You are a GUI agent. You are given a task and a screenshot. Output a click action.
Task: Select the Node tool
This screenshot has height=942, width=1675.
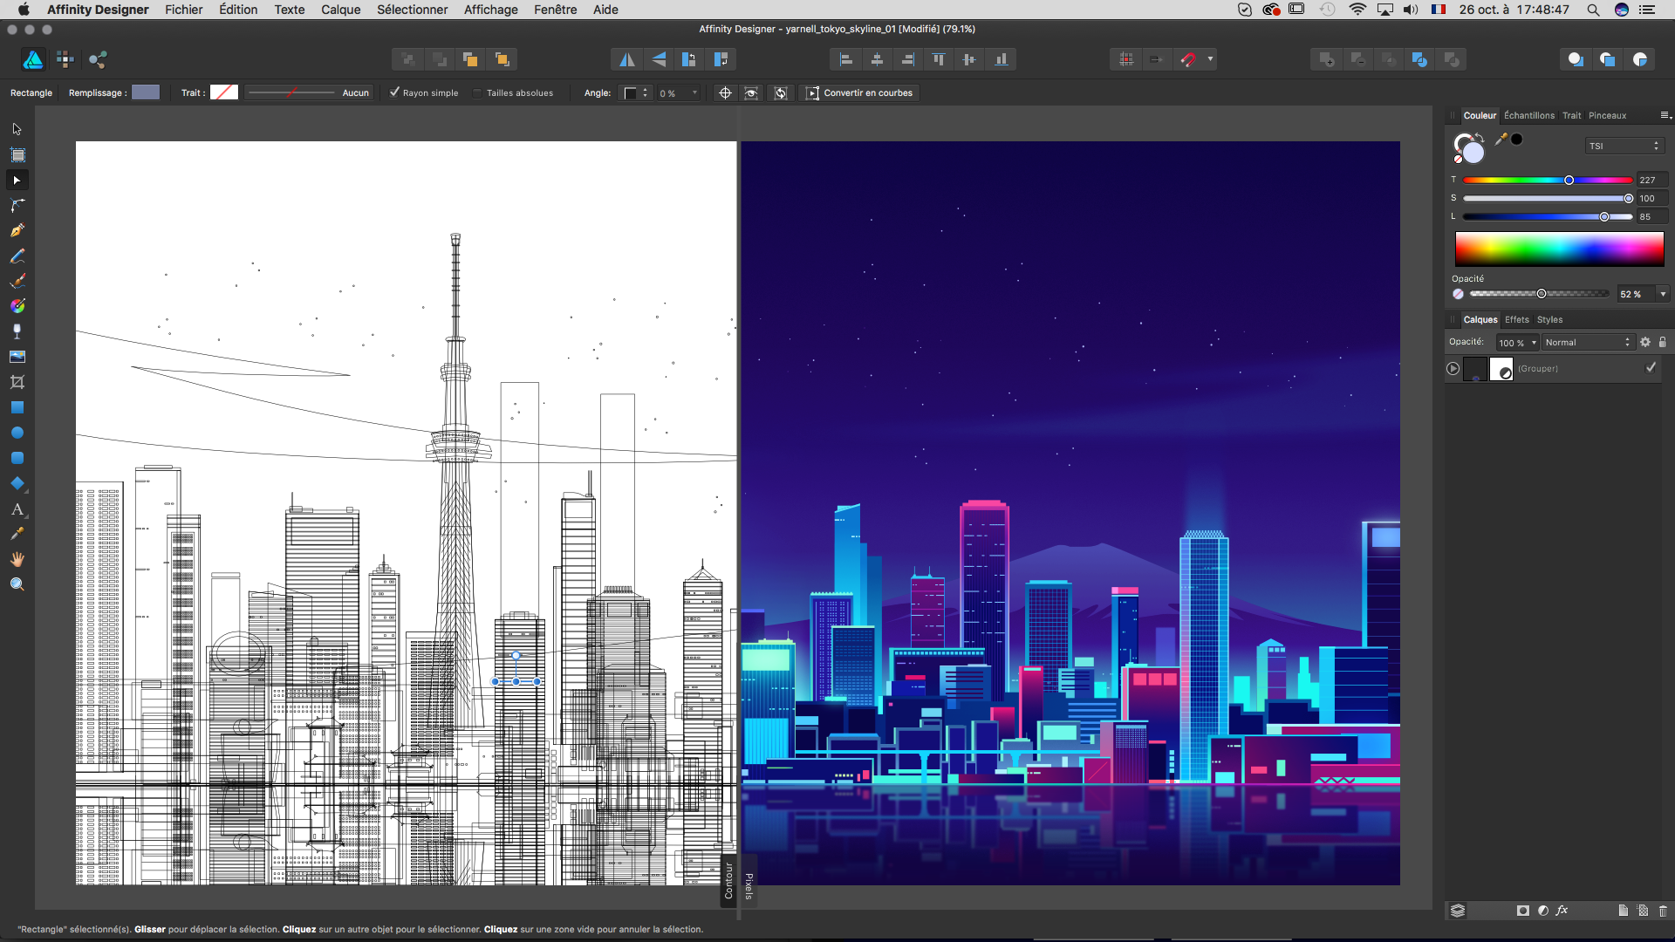17,180
